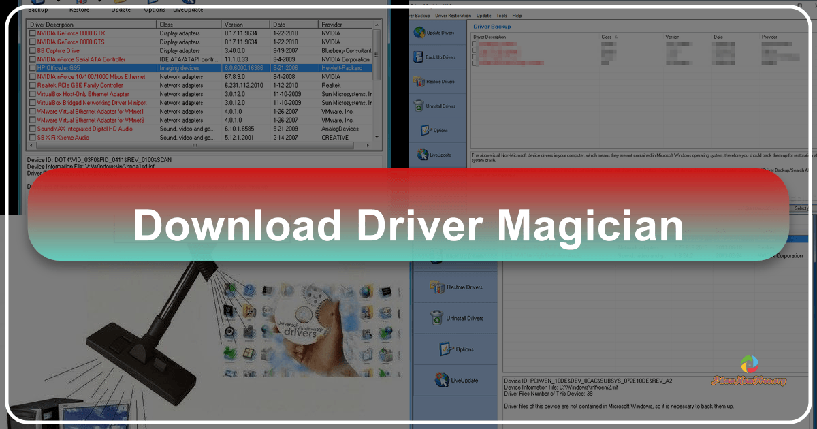Click the Restore toolbar icon
Screen dimensions: 817x429
click(x=80, y=3)
